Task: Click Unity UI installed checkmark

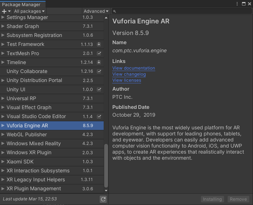Action: [x=99, y=89]
